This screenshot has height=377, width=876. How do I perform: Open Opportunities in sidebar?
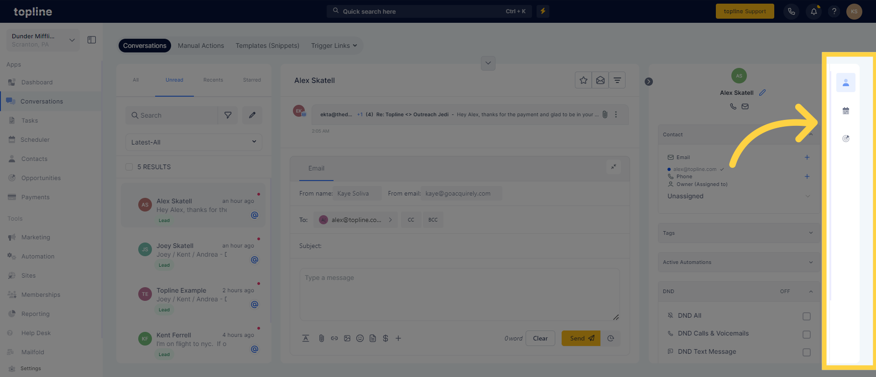pos(41,178)
